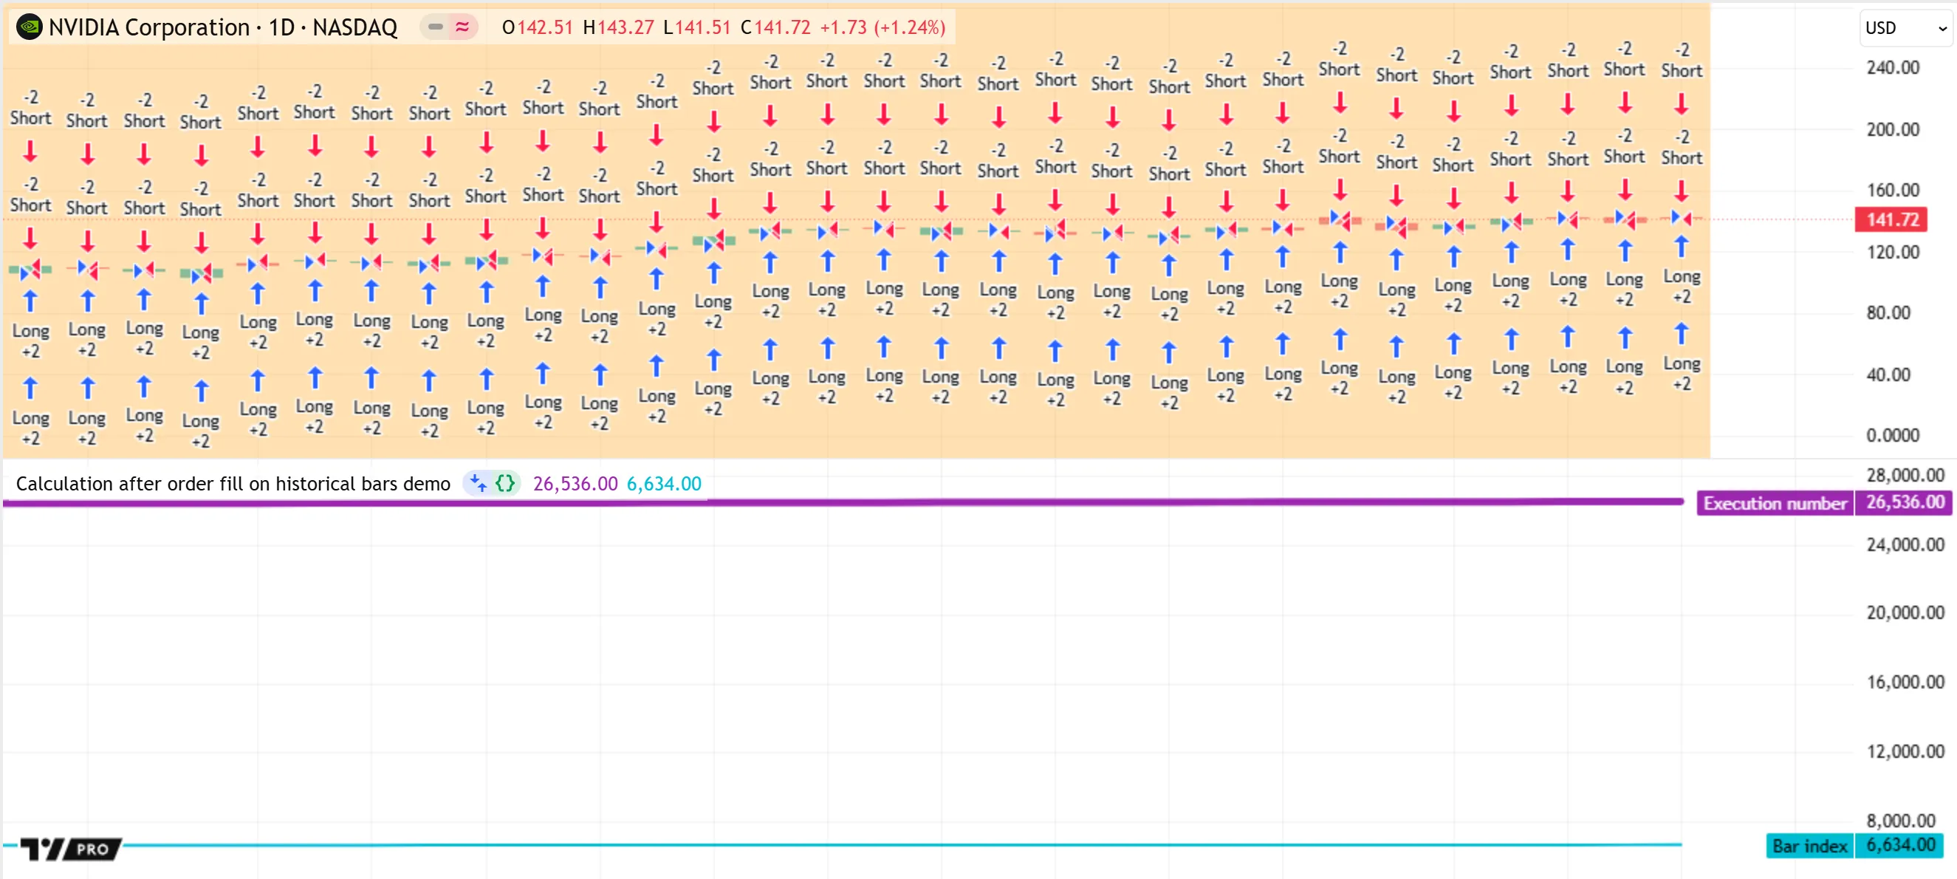This screenshot has width=1957, height=879.
Task: Click the 1D interval in chart title
Action: 281,27
